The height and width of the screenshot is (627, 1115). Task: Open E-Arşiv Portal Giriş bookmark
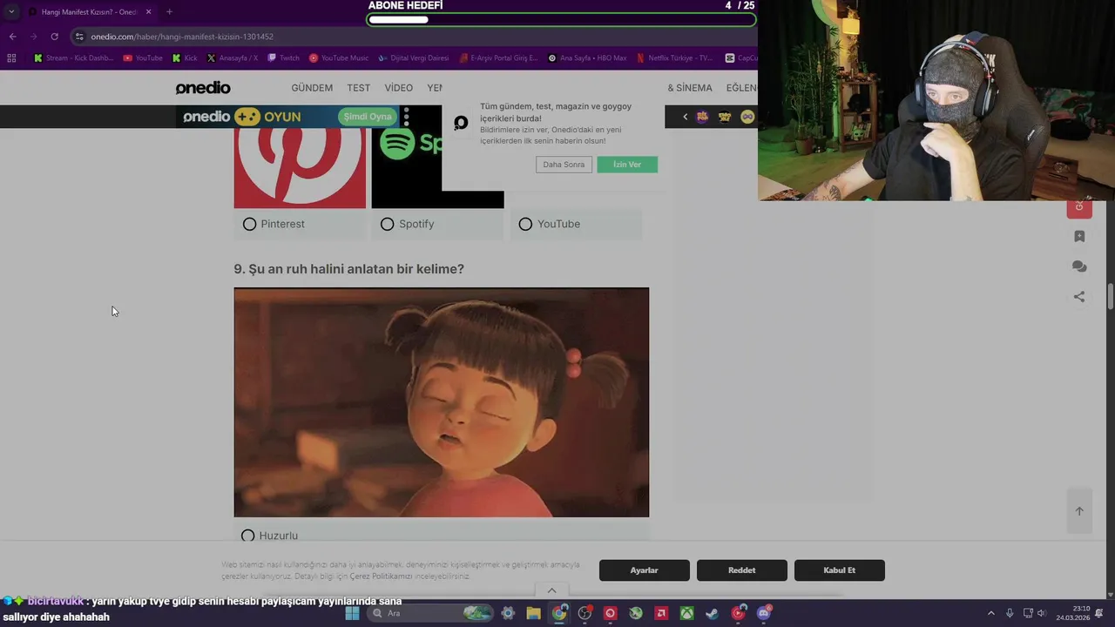click(x=497, y=58)
